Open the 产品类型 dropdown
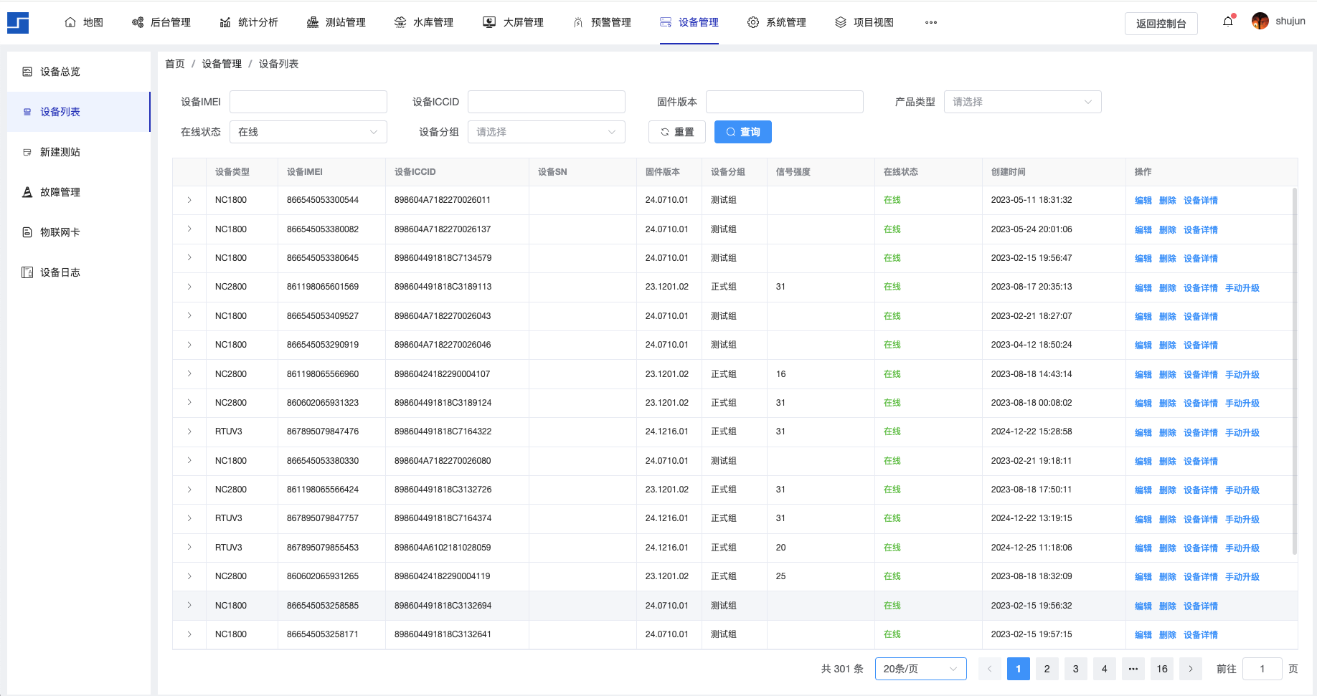The height and width of the screenshot is (696, 1317). [x=1022, y=102]
